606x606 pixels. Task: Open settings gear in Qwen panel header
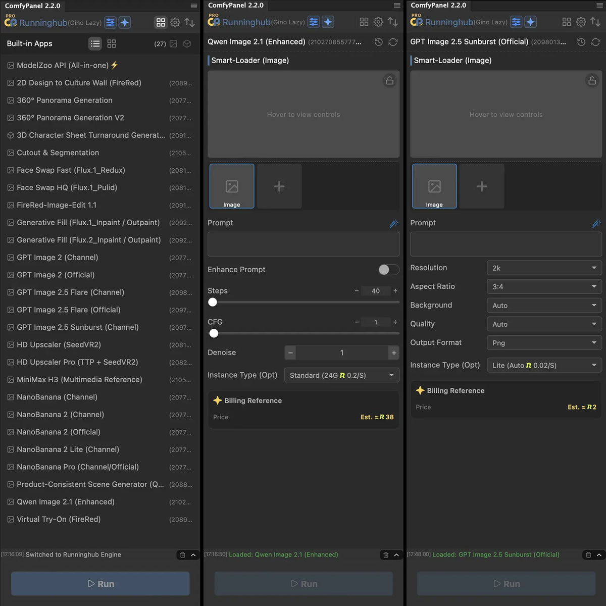(x=378, y=22)
